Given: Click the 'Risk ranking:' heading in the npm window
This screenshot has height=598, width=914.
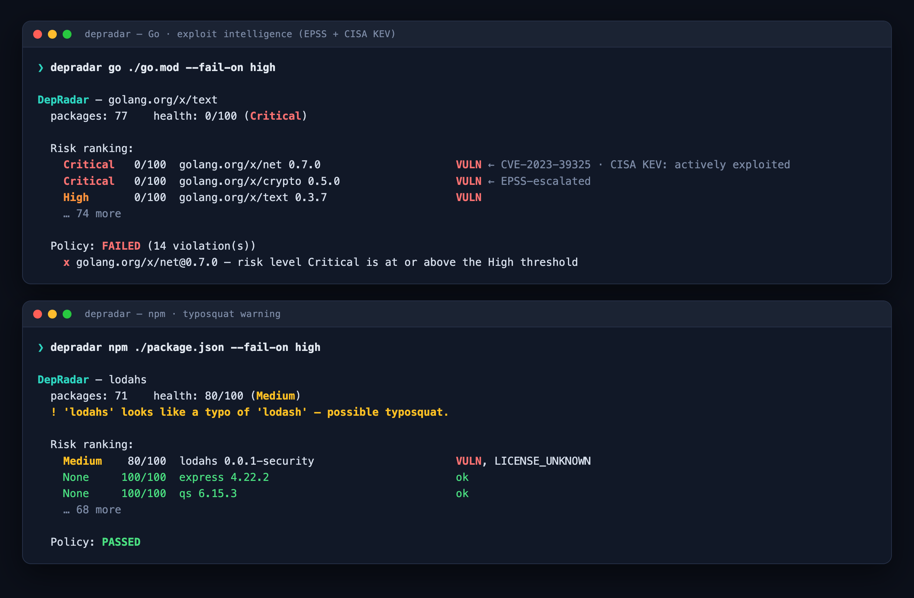Looking at the screenshot, I should [x=92, y=445].
